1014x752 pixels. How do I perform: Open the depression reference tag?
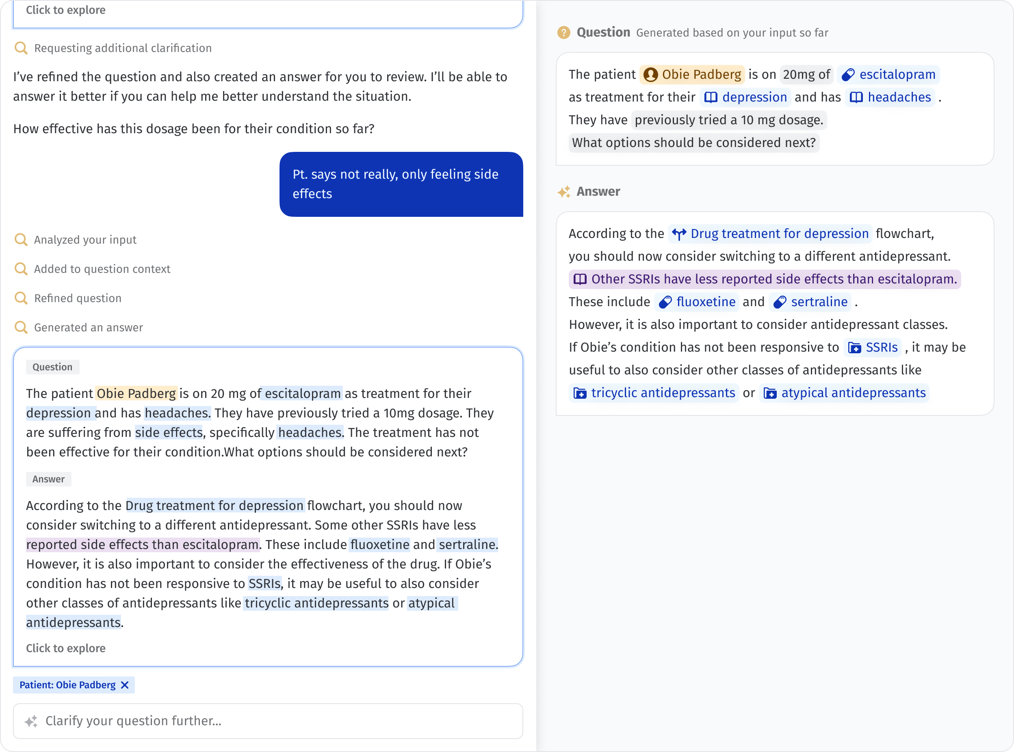[x=745, y=97]
